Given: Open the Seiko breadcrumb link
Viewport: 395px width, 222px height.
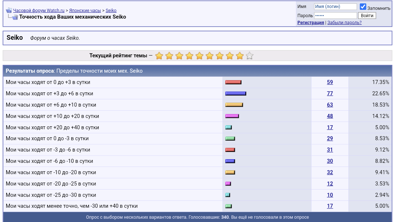Looking at the screenshot, I should (x=111, y=10).
